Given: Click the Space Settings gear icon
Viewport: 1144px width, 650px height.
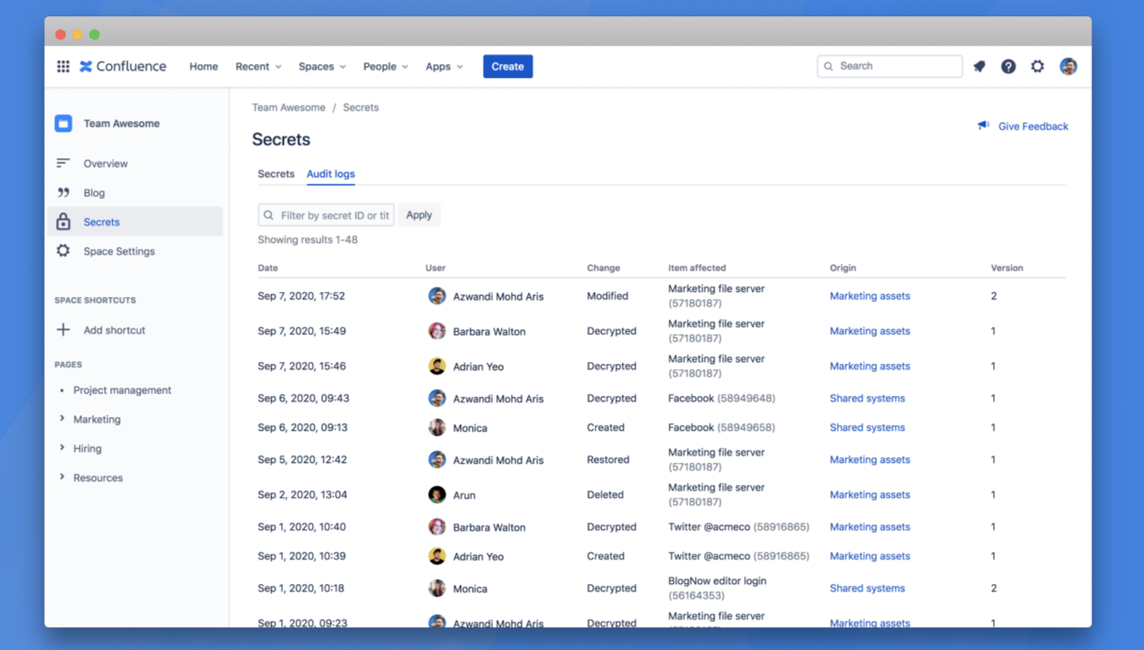Looking at the screenshot, I should (x=64, y=251).
